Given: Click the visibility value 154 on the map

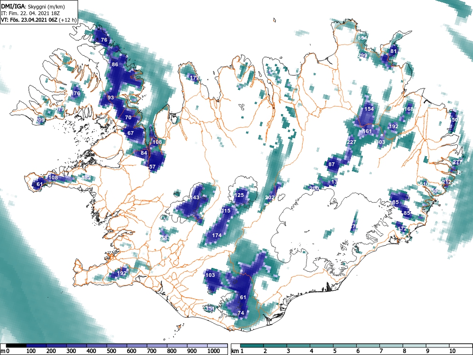Looking at the screenshot, I should [x=369, y=109].
